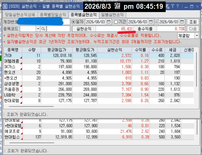
Task: Select the 삼성생명 row
Action: (x=98, y=84)
